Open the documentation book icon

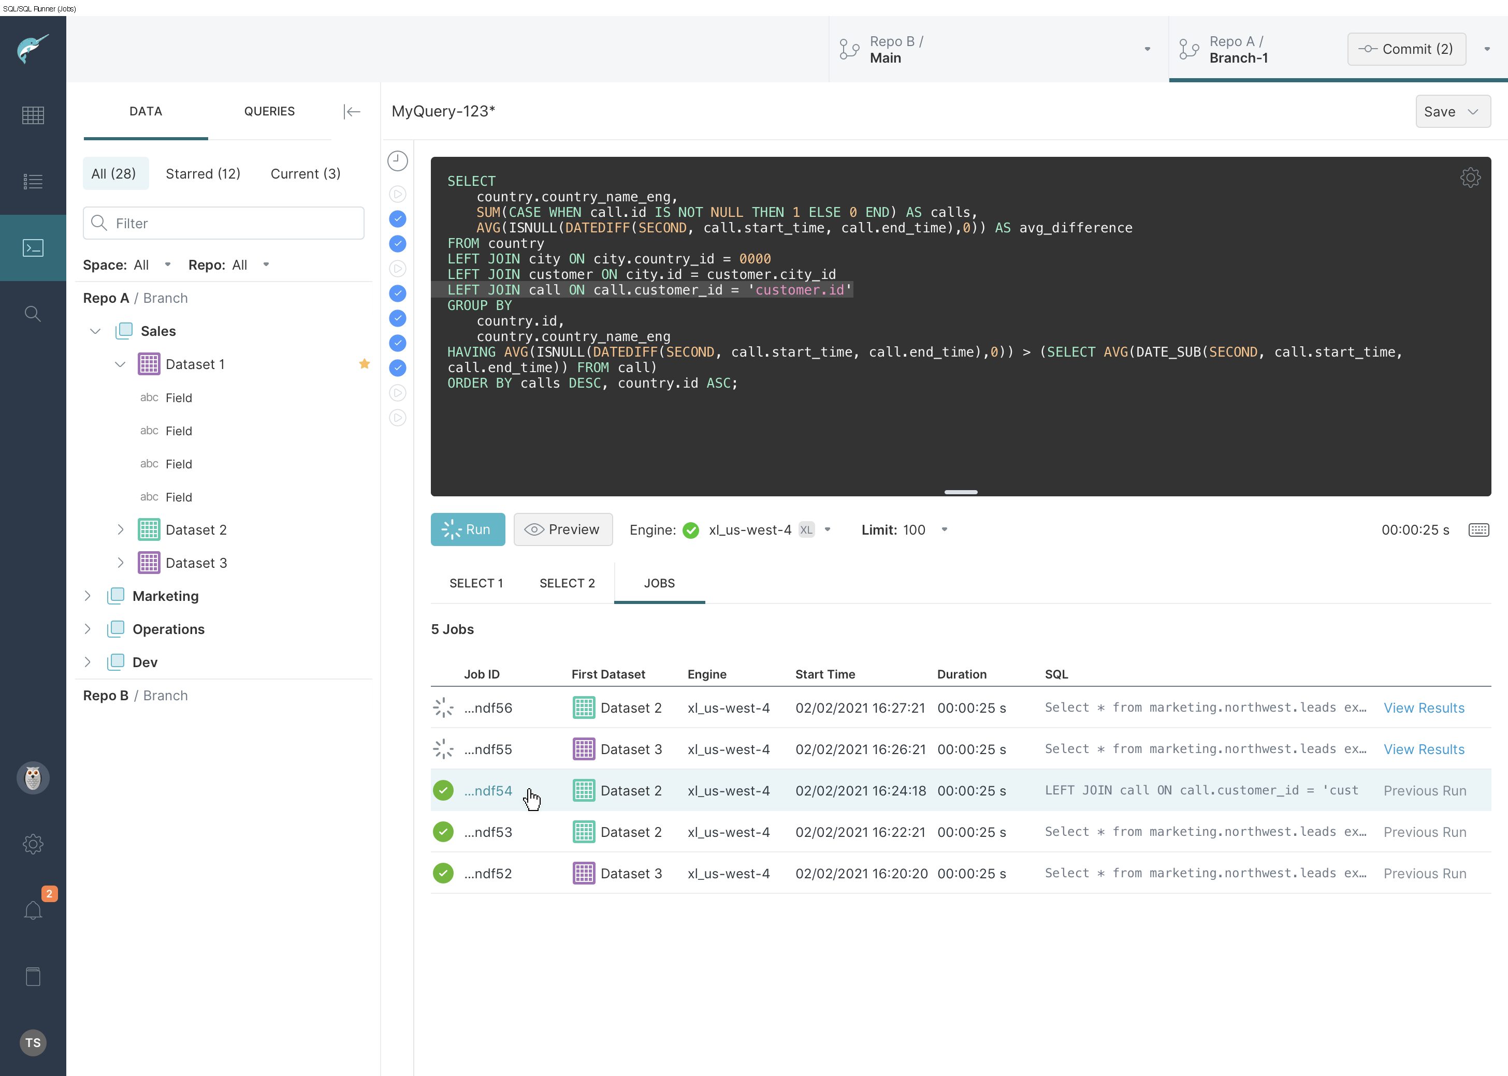33,977
